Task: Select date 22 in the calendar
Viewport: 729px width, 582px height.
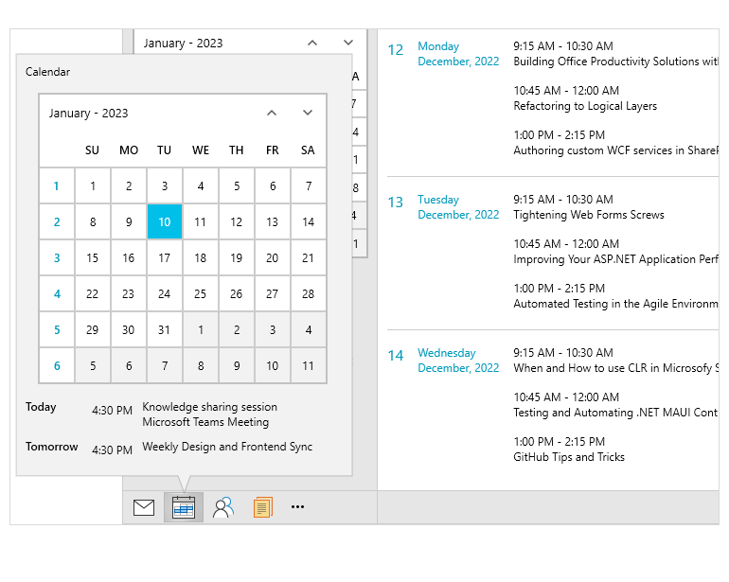Action: pos(93,293)
